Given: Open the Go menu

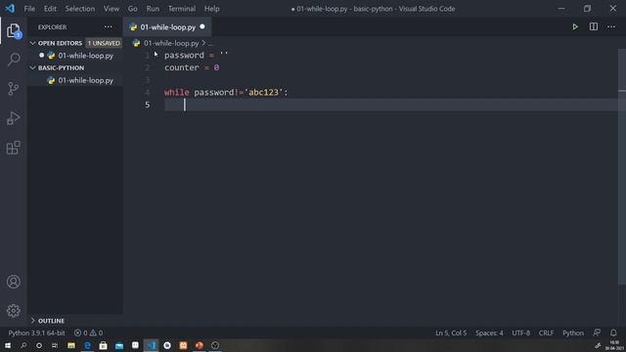Looking at the screenshot, I should point(133,9).
